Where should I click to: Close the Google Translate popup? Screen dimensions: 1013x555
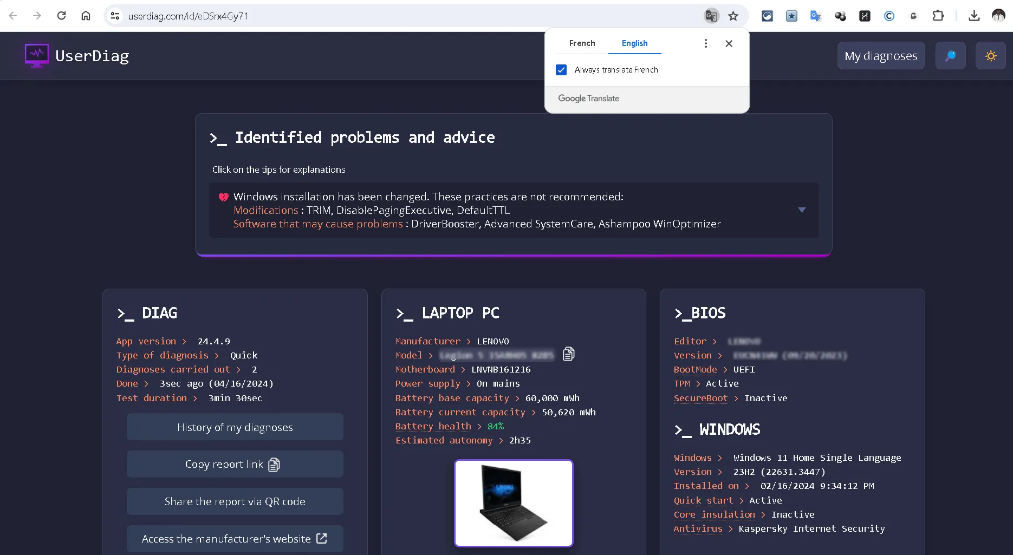pyautogui.click(x=729, y=43)
